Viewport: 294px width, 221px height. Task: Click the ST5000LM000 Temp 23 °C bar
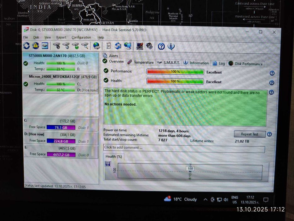point(61,69)
